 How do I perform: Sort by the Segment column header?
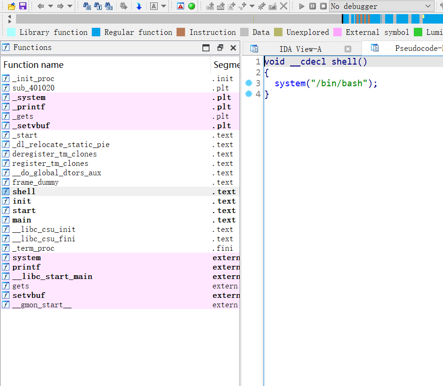coord(226,65)
